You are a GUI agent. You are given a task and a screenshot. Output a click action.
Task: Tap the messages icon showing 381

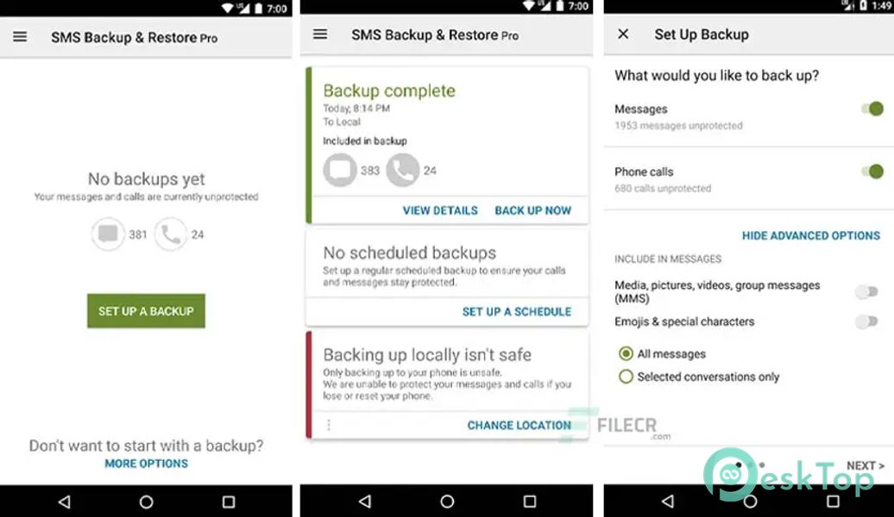[108, 234]
